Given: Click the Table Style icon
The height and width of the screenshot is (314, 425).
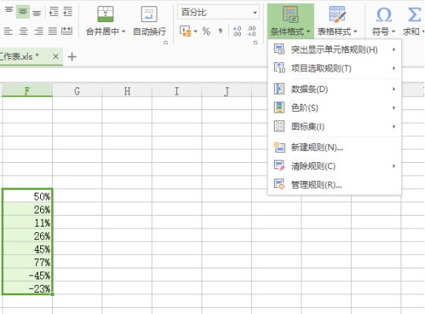Looking at the screenshot, I should tap(337, 14).
